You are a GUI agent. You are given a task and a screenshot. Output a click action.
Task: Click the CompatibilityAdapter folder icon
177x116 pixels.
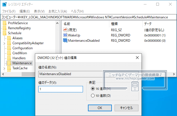(x=9, y=43)
